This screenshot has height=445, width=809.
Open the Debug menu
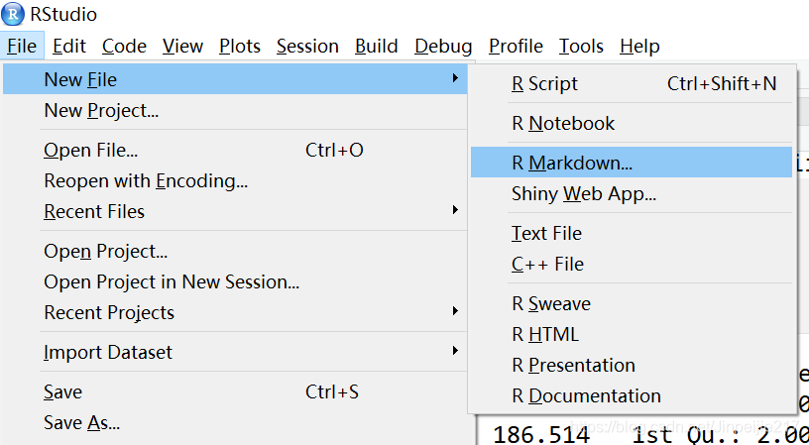(x=443, y=46)
